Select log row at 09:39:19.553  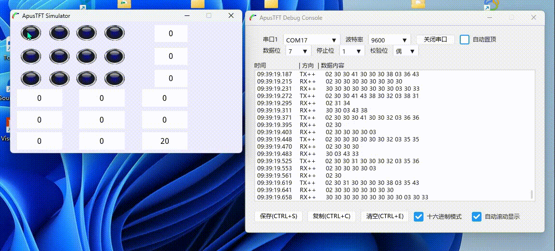pyautogui.click(x=392, y=168)
